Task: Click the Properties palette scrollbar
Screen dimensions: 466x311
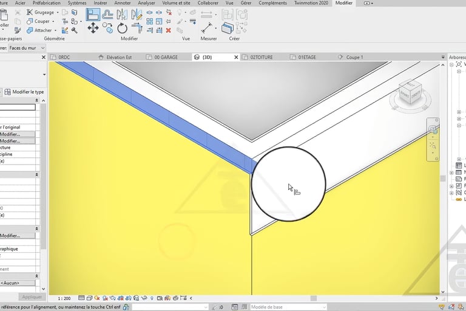Action: (44, 176)
